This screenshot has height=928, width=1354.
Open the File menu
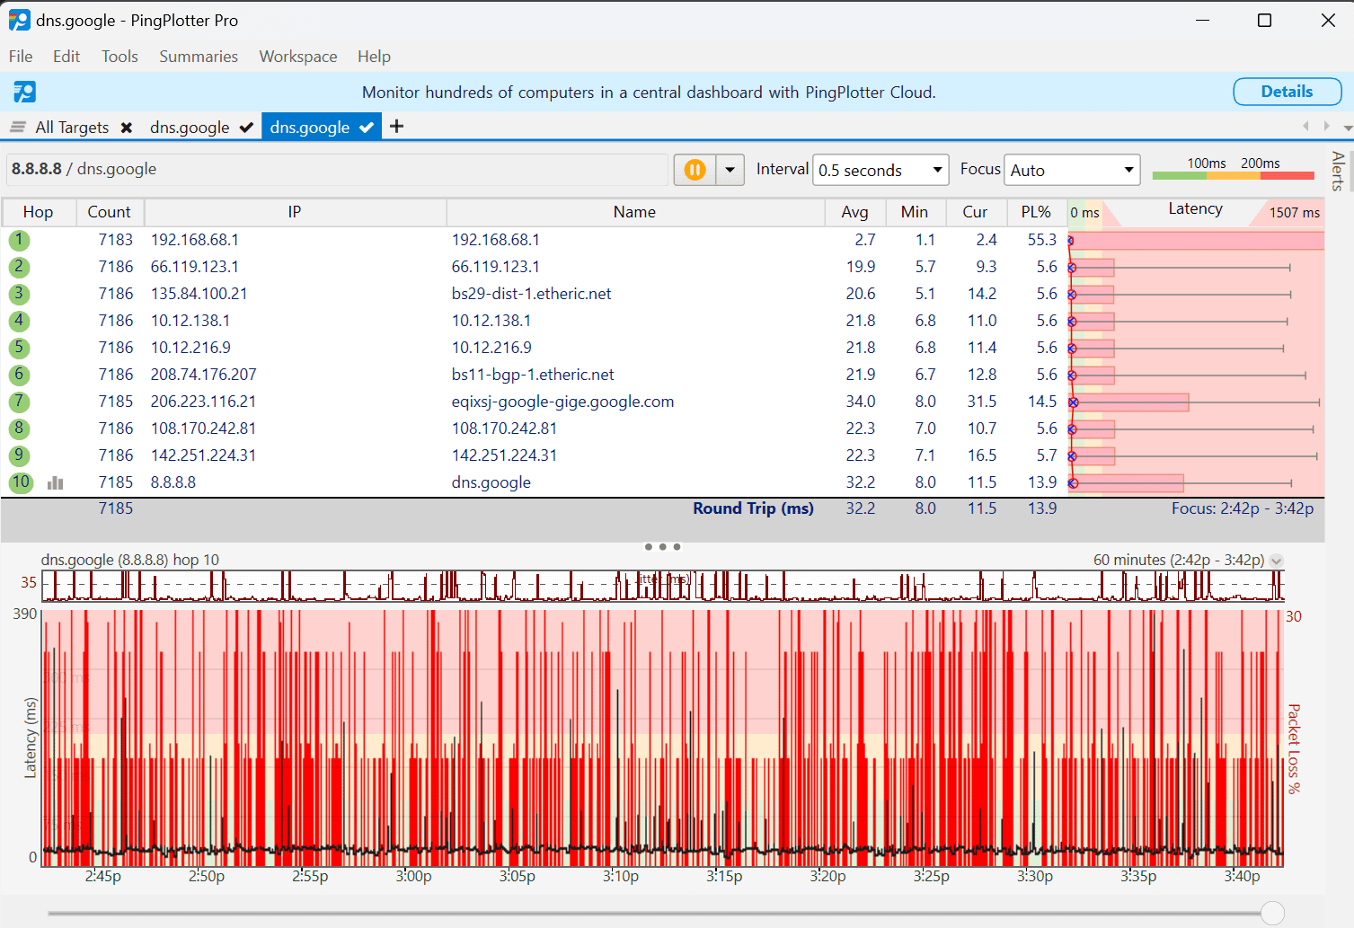[x=21, y=57]
